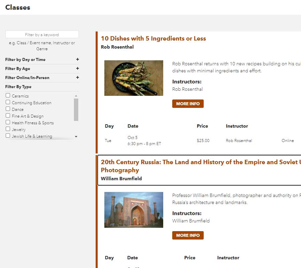Click the type list scrollbar thumb
301x268 pixels.
click(76, 110)
